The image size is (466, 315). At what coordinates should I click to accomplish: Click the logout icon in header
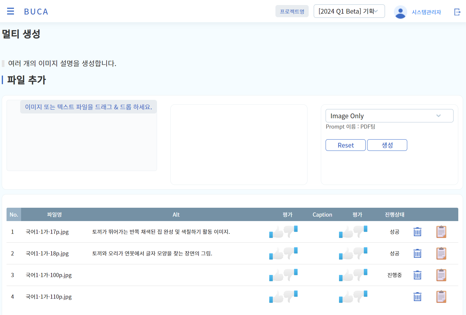pos(457,12)
